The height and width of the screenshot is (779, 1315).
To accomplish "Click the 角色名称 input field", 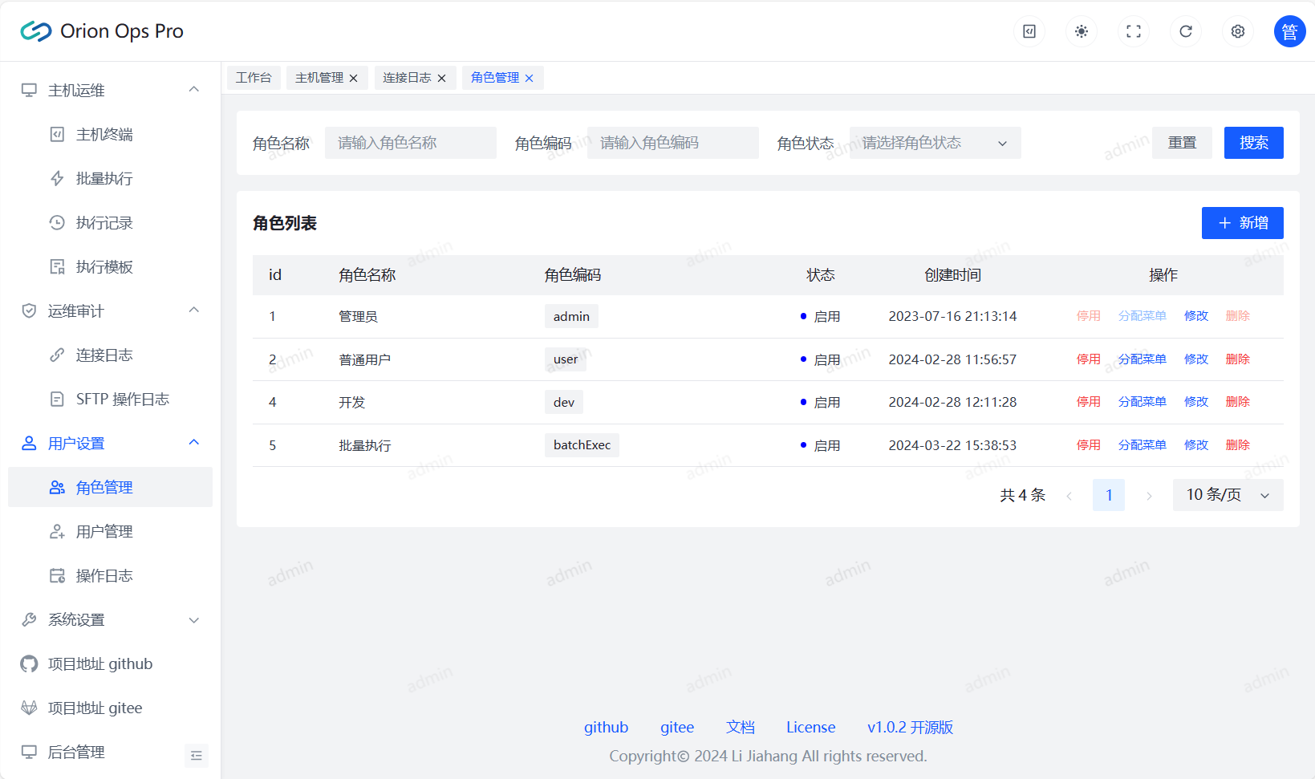I will point(410,143).
